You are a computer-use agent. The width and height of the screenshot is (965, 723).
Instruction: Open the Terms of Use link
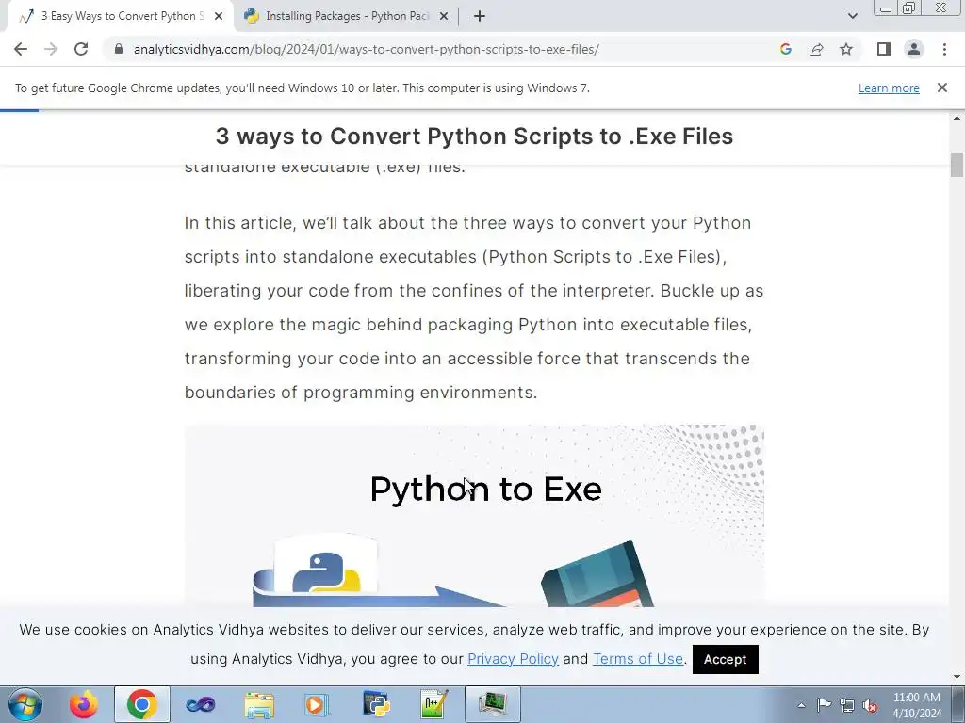pos(638,659)
